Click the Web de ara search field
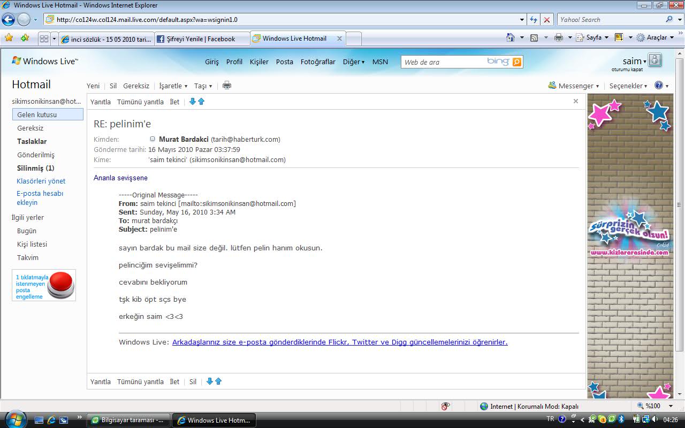685x428 pixels. click(444, 62)
